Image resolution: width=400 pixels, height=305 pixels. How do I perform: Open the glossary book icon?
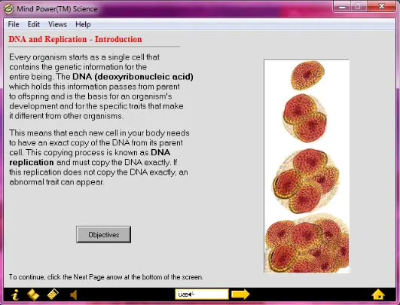pos(33,294)
